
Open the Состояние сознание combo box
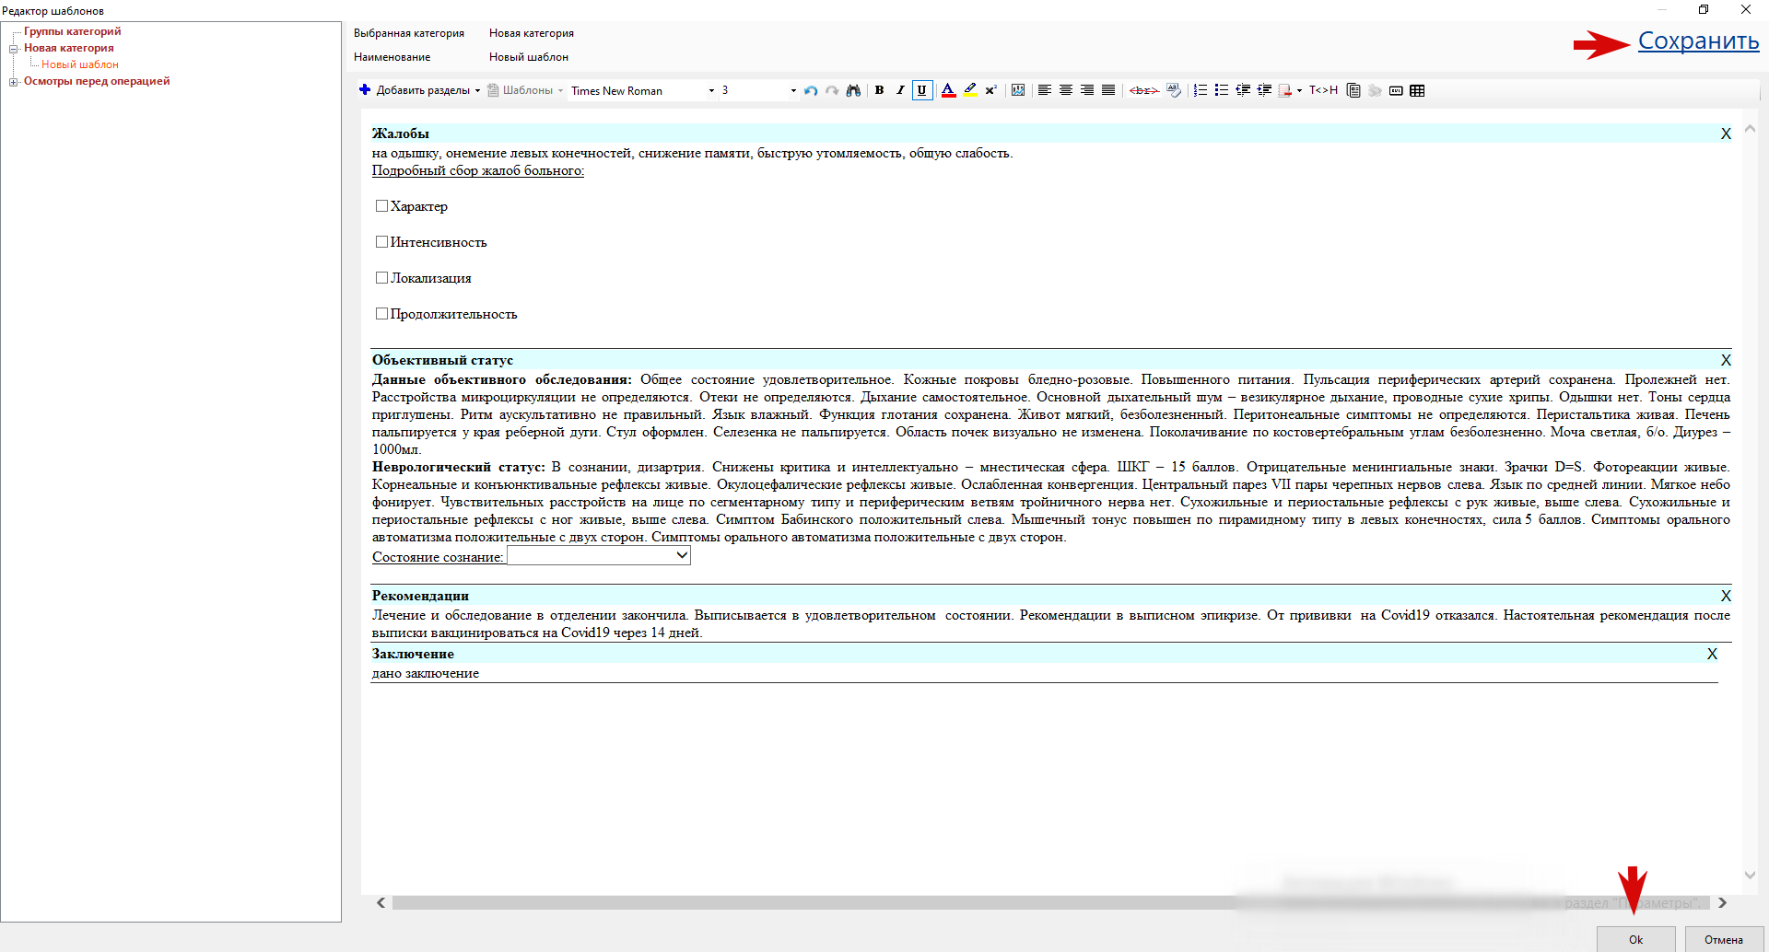(x=599, y=556)
